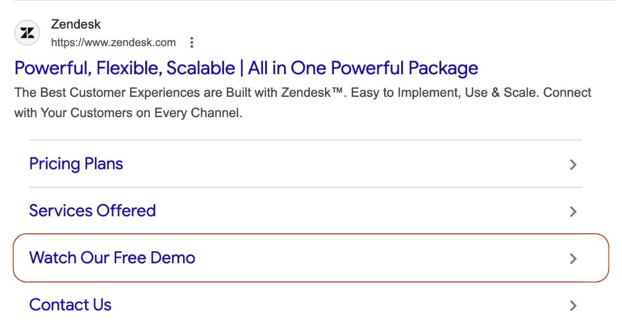Click the Watch Our Free Demo link

pos(112,258)
